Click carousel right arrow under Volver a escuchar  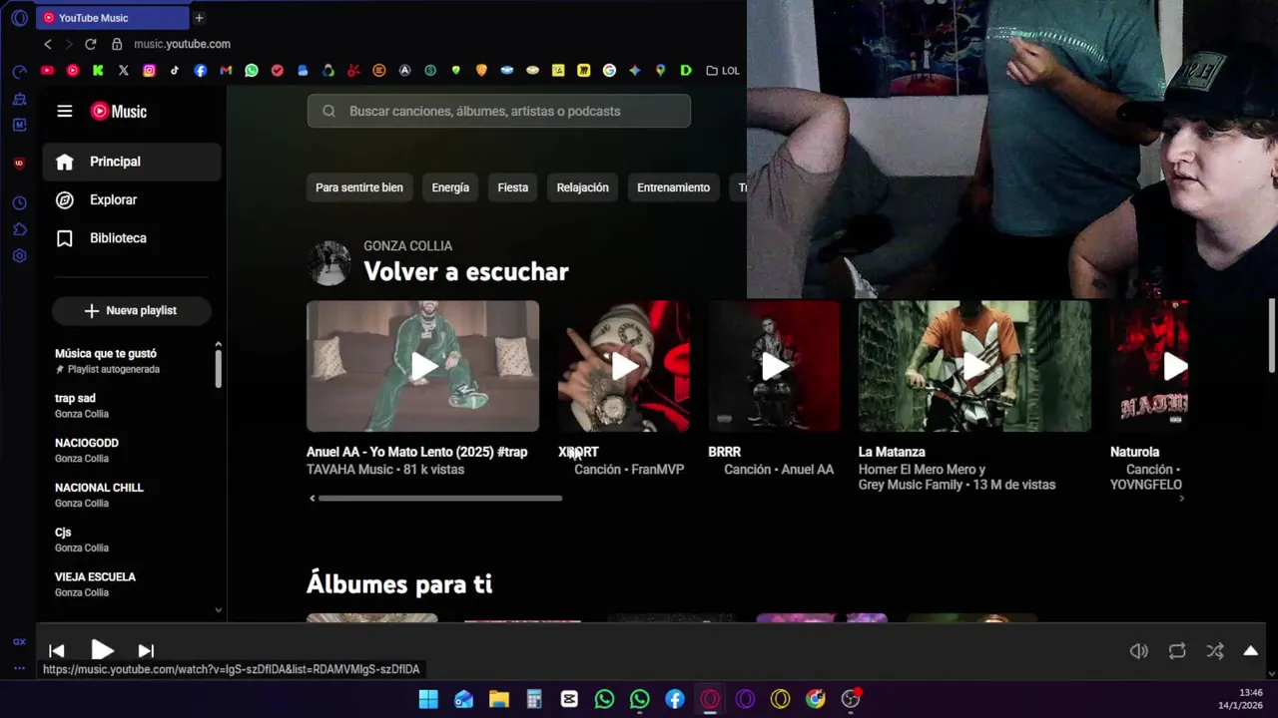coord(1181,498)
